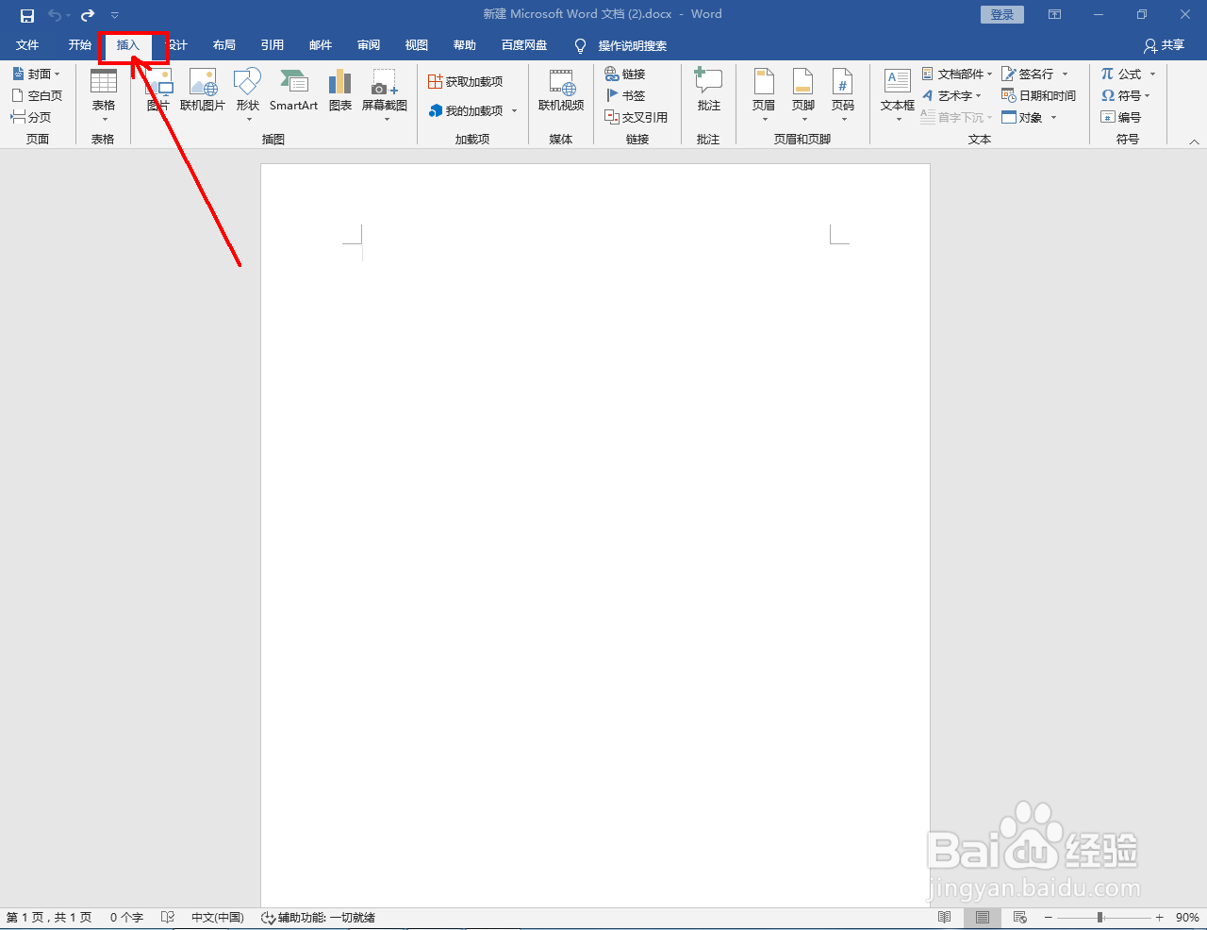Open the Customize Quick Access Toolbar dropdown
Viewport: 1207px width, 930px height.
[115, 15]
